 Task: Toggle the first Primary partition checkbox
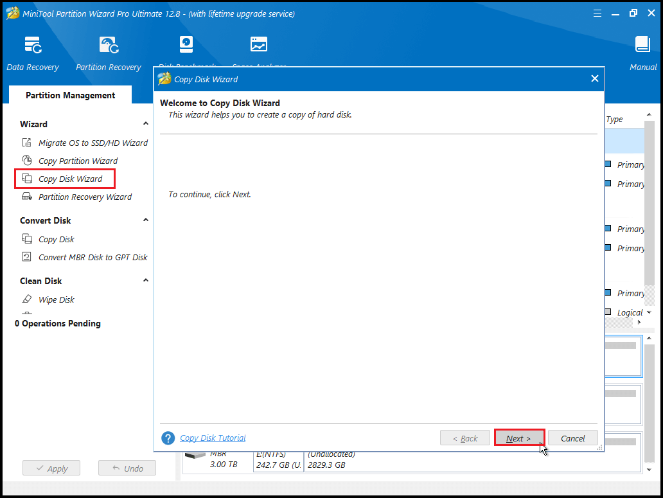[x=606, y=165]
